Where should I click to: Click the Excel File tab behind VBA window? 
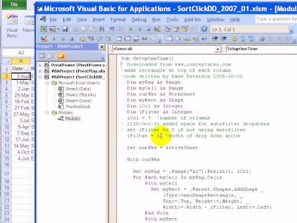tap(14, 4)
